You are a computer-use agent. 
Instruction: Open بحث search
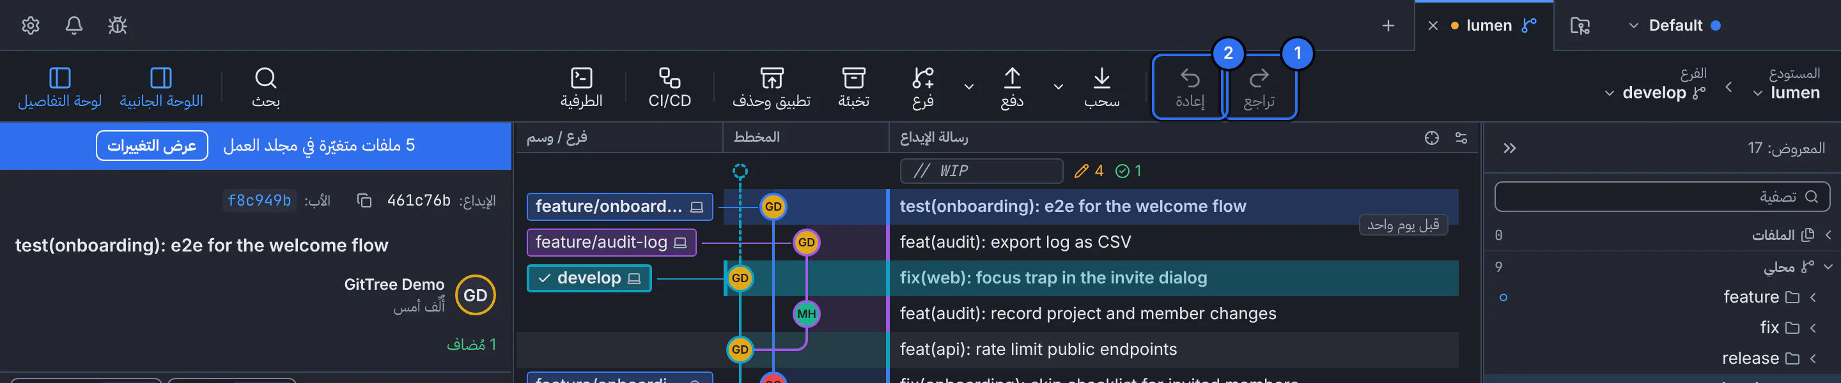click(265, 87)
